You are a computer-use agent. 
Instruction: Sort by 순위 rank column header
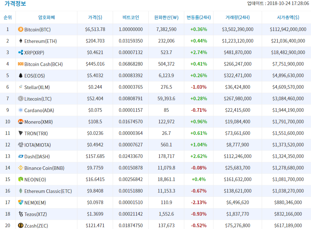(8, 18)
